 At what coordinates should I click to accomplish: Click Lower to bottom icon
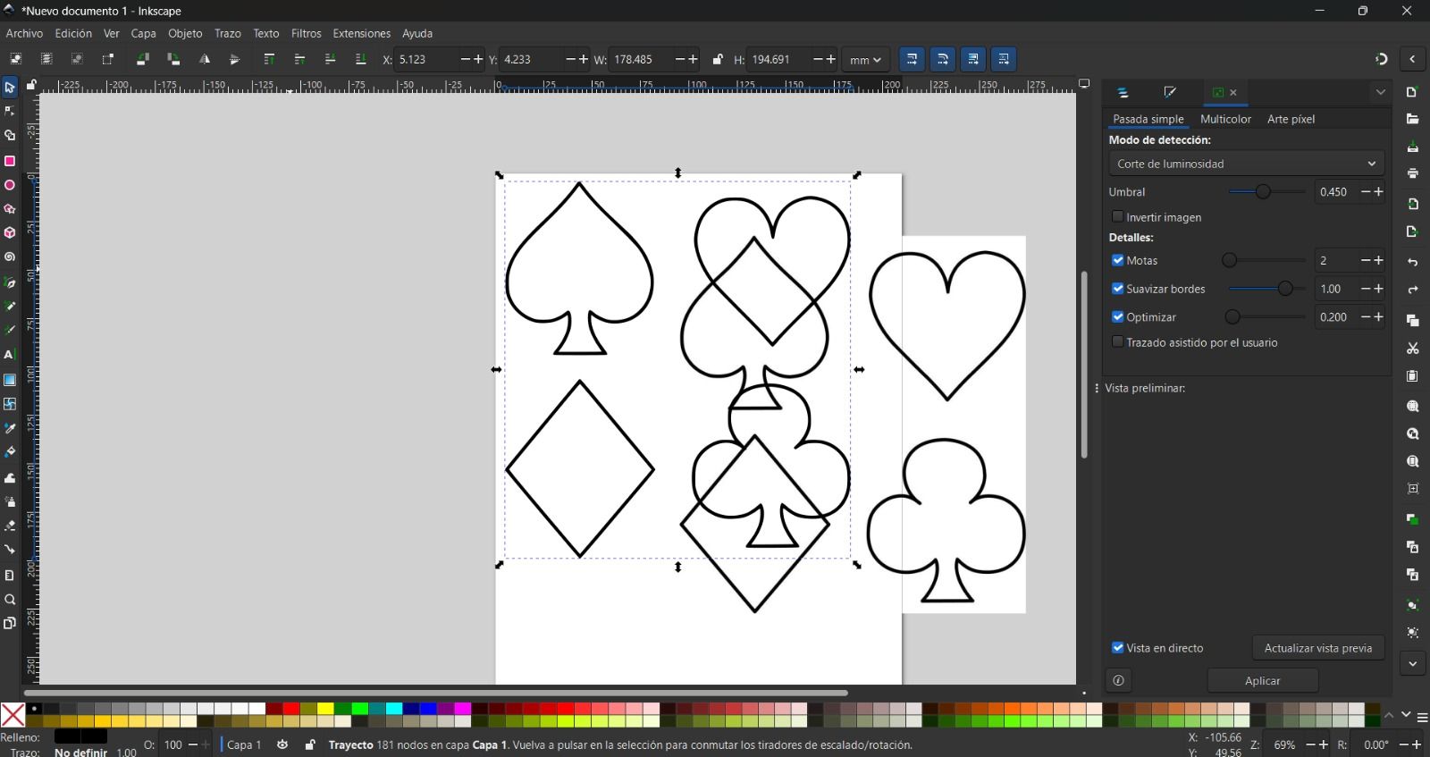(x=361, y=59)
